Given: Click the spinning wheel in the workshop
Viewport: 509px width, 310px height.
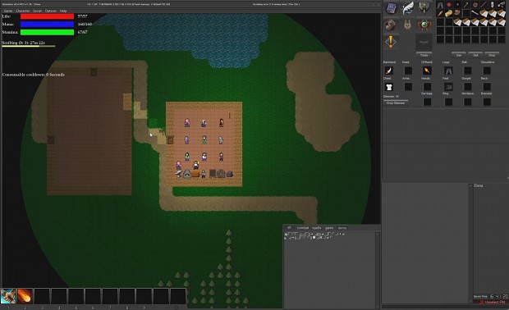Looking at the screenshot, I should 221,174.
